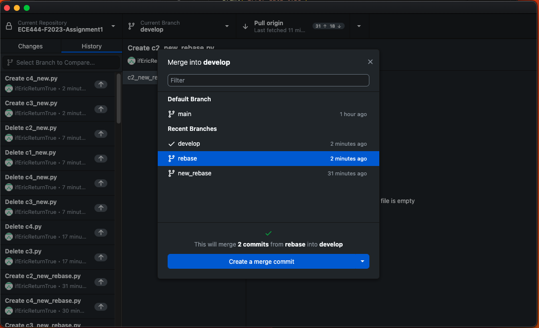Click the Select Branch to Compare field

click(61, 63)
